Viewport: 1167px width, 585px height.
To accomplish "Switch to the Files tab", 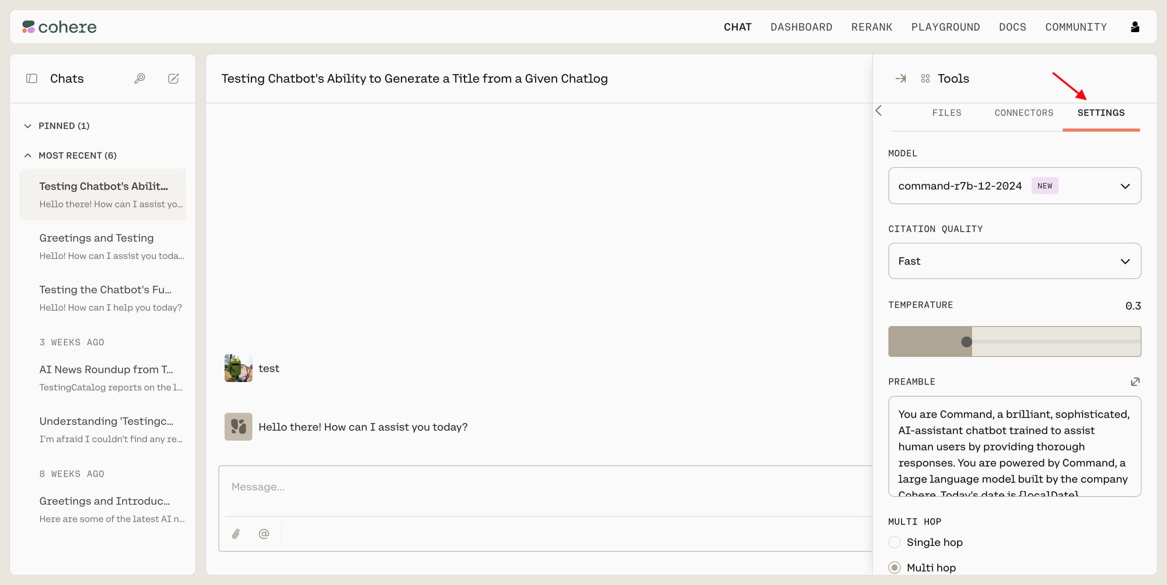I will [946, 113].
